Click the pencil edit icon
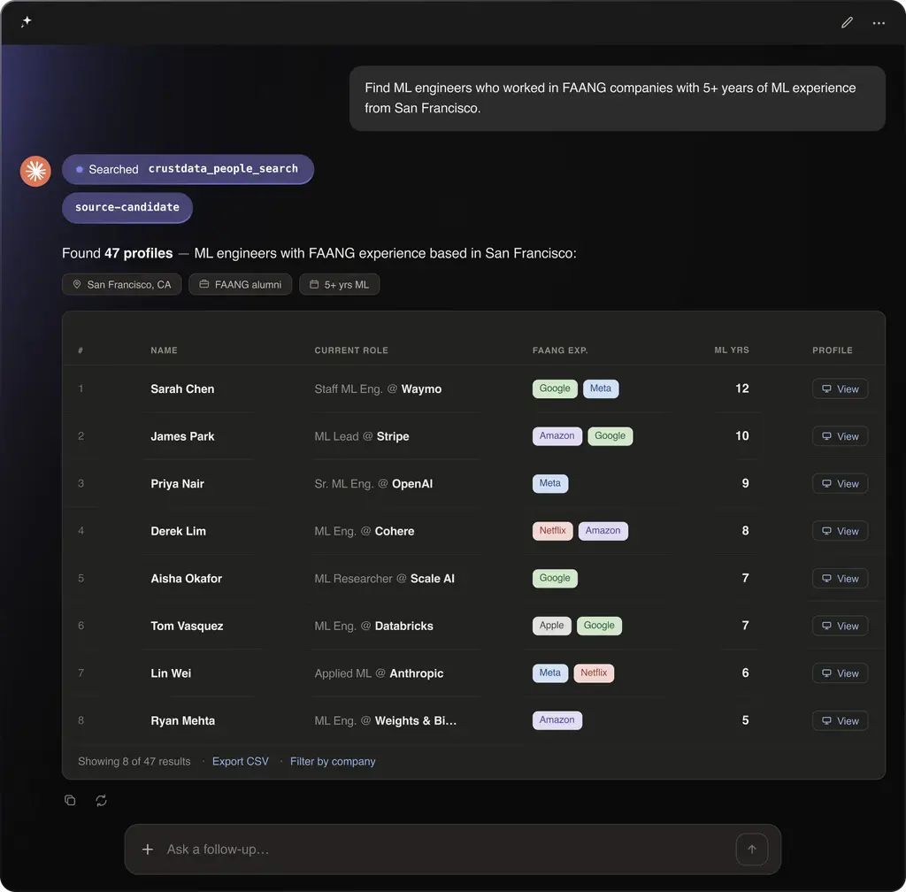Image resolution: width=906 pixels, height=892 pixels. click(x=847, y=22)
